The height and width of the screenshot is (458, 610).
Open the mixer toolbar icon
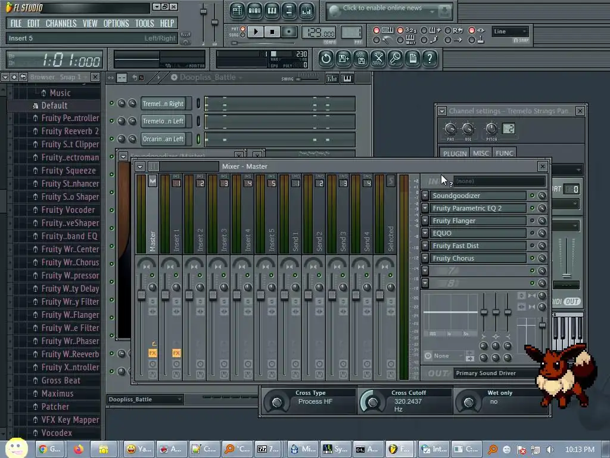tap(307, 11)
